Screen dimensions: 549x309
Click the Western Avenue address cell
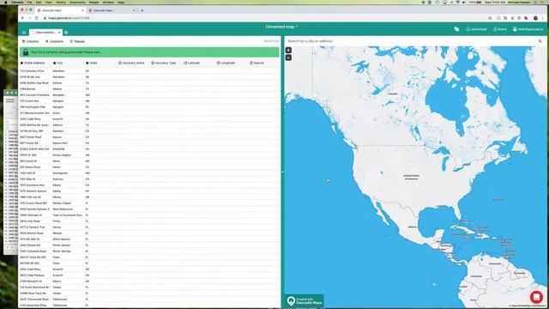(x=33, y=191)
